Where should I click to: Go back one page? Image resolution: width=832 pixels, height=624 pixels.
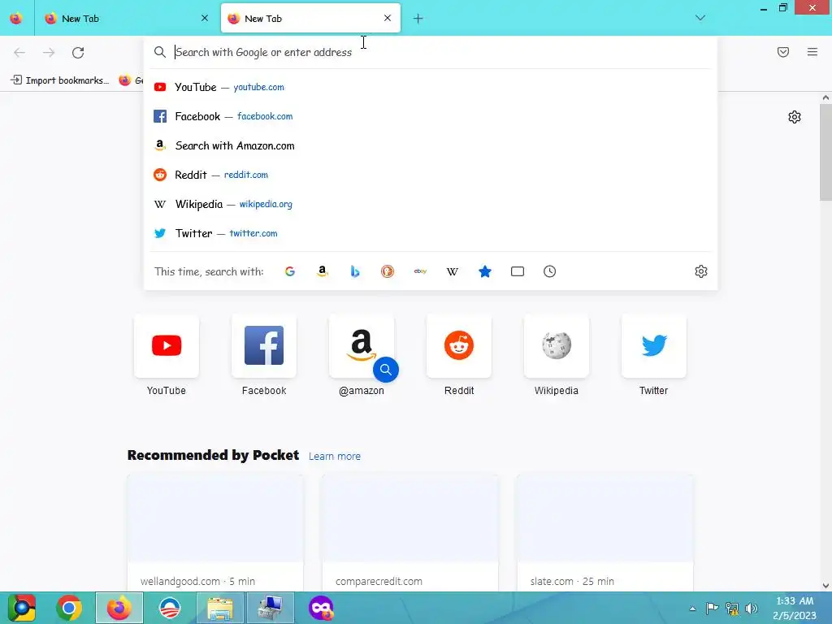pos(19,53)
